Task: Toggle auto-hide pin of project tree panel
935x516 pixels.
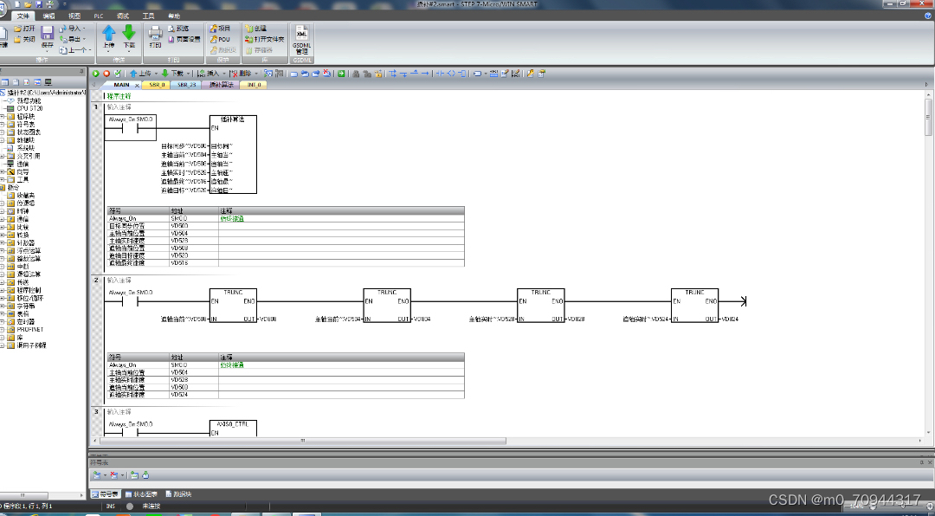Action: 81,71
